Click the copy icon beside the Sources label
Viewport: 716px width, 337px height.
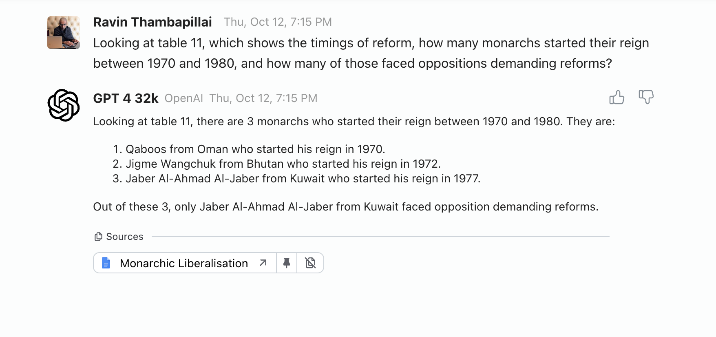(98, 237)
